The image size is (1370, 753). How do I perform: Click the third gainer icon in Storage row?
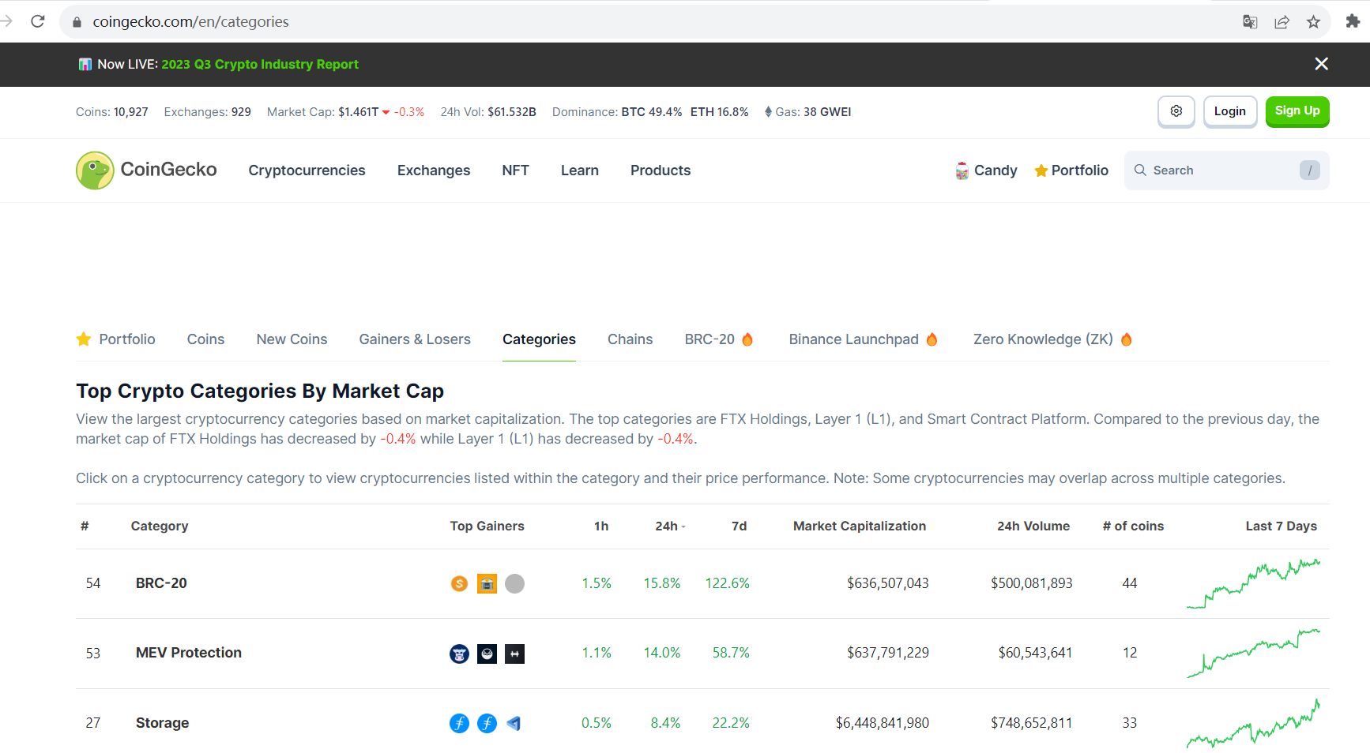[514, 723]
